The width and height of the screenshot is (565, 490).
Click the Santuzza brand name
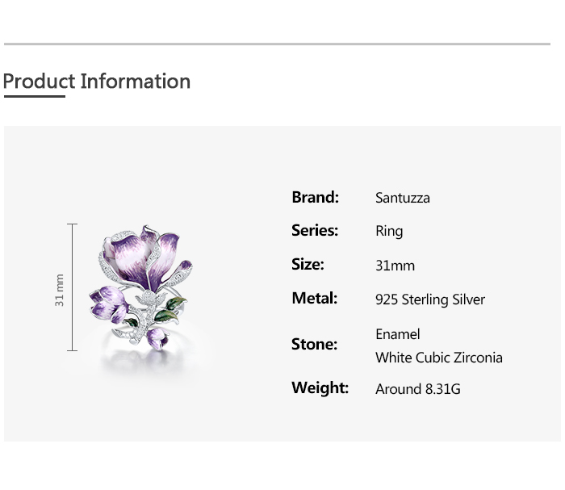(x=403, y=198)
